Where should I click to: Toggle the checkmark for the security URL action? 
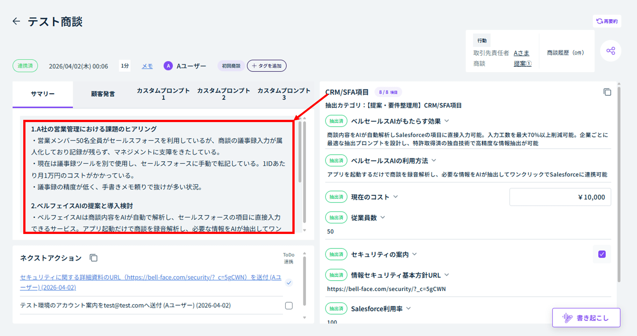point(289,283)
